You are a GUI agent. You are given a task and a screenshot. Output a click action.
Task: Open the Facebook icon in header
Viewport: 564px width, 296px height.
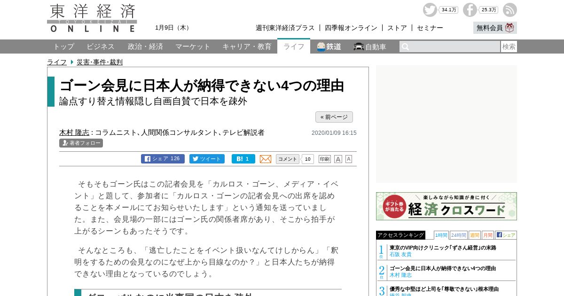(x=470, y=10)
